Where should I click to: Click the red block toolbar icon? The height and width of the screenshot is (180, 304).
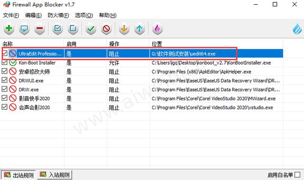[x=106, y=29]
